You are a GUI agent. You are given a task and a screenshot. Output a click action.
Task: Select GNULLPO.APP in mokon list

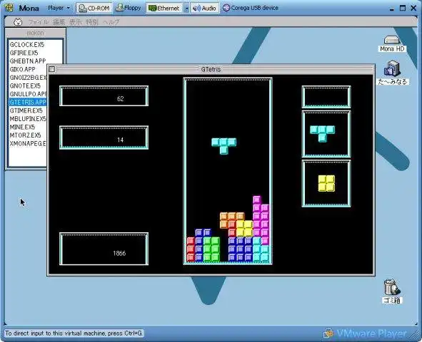28,94
